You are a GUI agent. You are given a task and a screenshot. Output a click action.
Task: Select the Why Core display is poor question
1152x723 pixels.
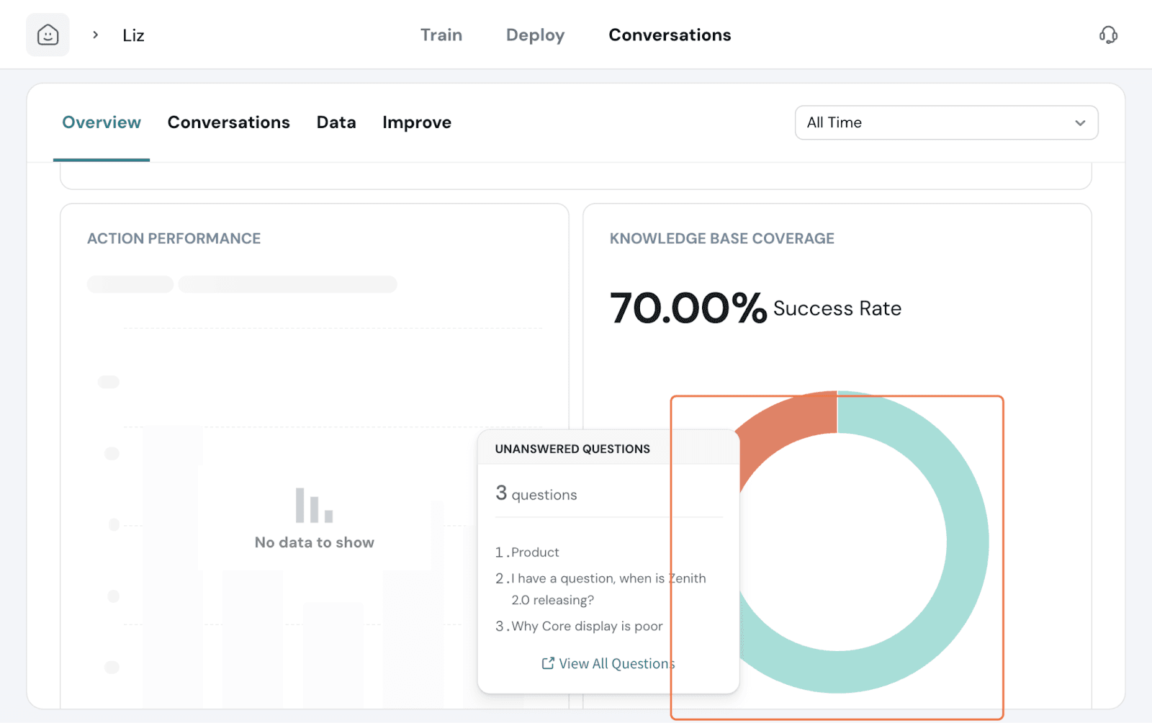tap(586, 626)
